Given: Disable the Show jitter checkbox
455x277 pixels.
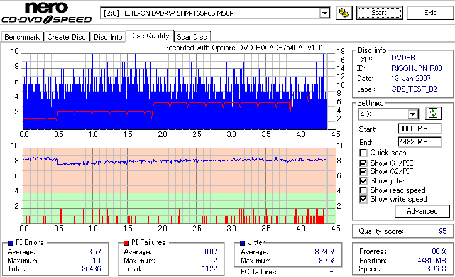Looking at the screenshot, I should [363, 181].
